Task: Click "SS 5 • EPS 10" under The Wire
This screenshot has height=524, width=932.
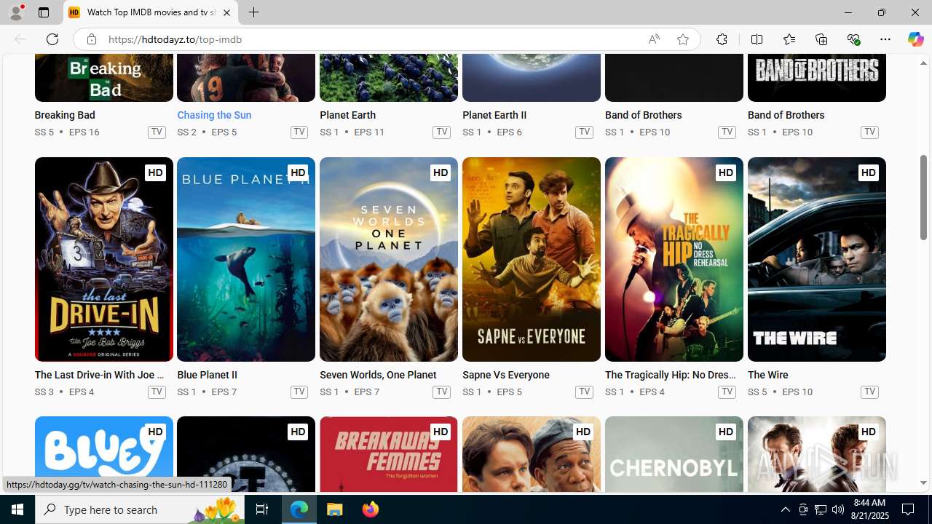Action: pyautogui.click(x=780, y=392)
